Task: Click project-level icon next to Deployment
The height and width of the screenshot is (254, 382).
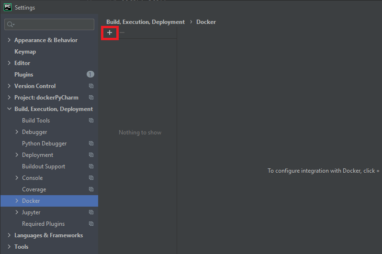Action: (x=91, y=155)
